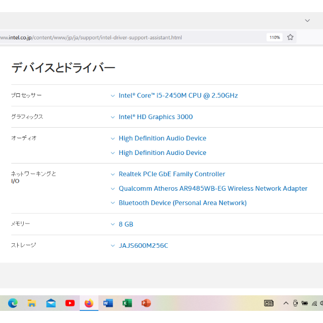Screen dimensions: 323x323
Task: Click the オーディオ row label
Action: click(24, 138)
